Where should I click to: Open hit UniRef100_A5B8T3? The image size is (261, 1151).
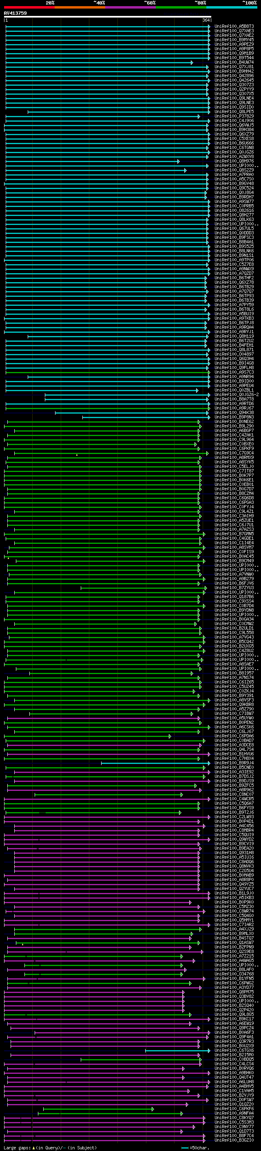(234, 27)
